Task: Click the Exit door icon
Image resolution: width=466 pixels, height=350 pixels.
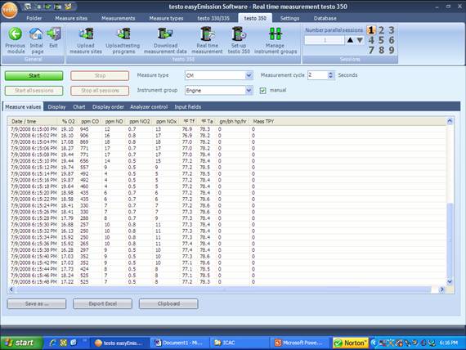Action: [54, 34]
